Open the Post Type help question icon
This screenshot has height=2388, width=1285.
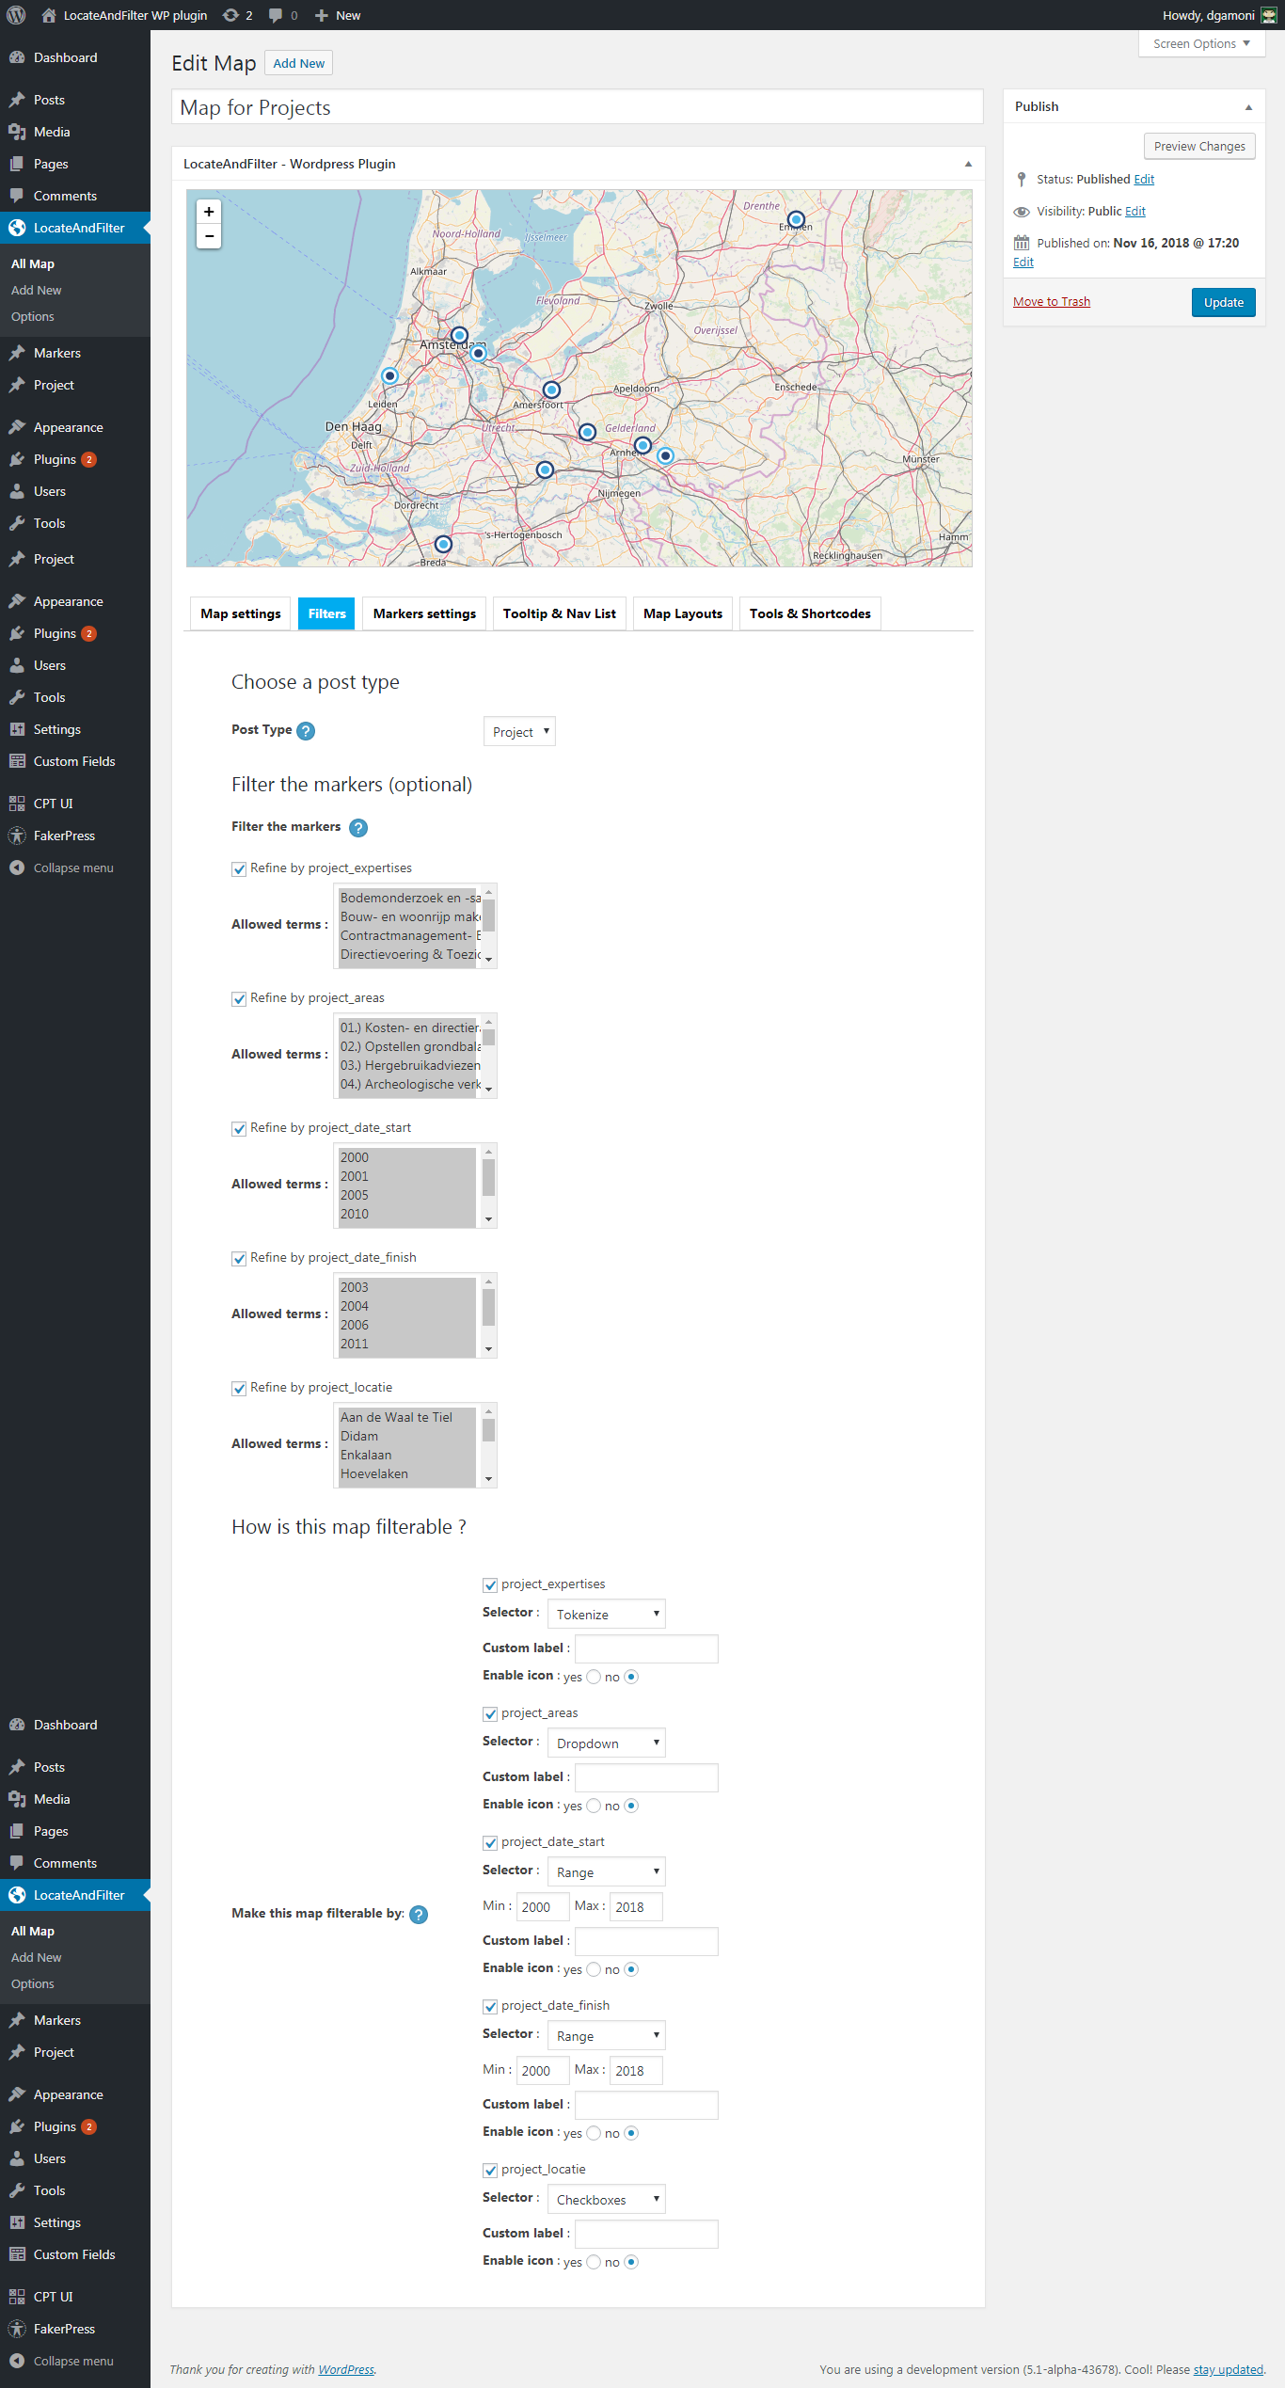(306, 731)
